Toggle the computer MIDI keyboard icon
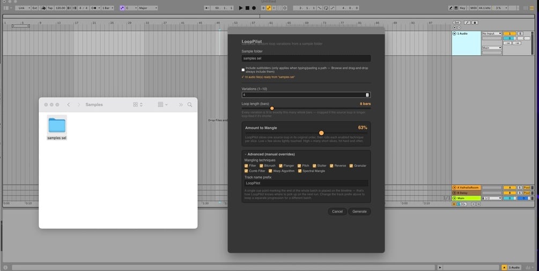 456,8
